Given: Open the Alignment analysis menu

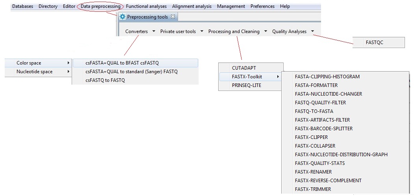Looking at the screenshot, I should click(192, 6).
